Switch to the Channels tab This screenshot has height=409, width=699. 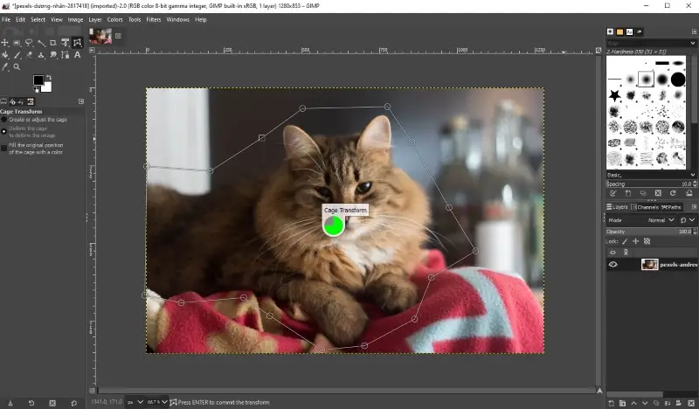coord(647,207)
